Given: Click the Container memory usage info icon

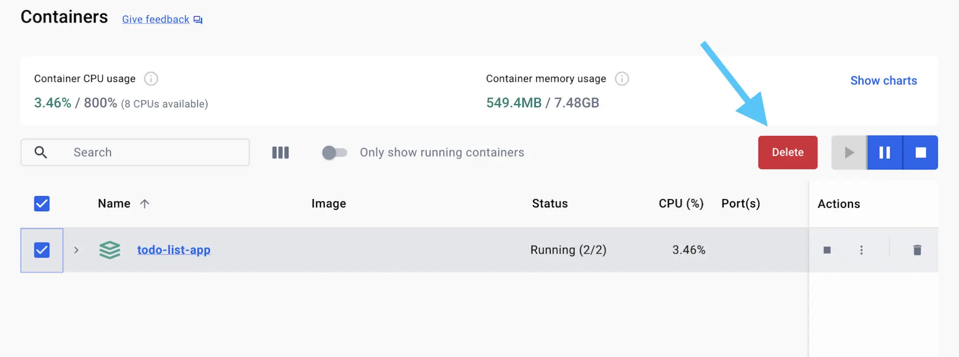Looking at the screenshot, I should click(622, 79).
